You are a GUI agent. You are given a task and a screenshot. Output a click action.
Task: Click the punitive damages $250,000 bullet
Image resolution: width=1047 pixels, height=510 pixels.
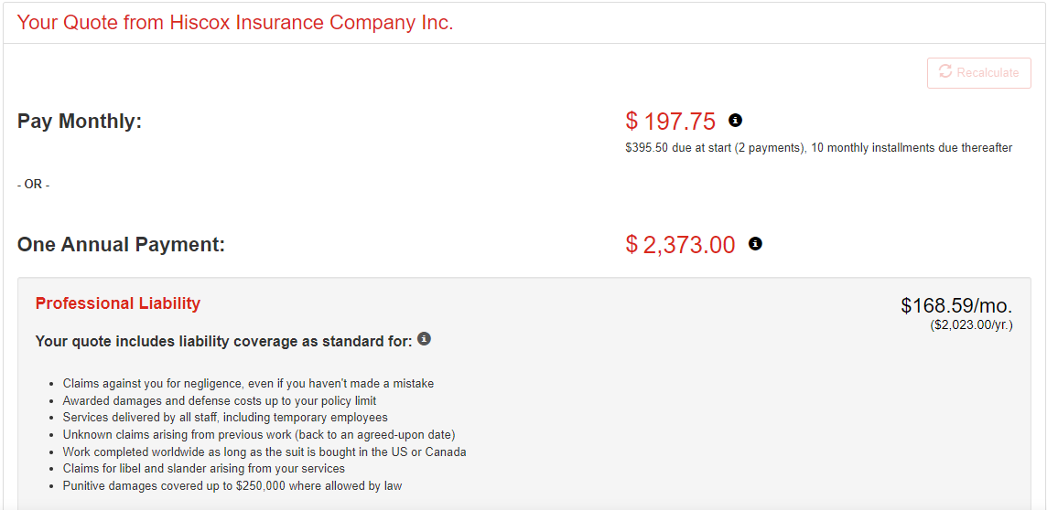coord(232,485)
